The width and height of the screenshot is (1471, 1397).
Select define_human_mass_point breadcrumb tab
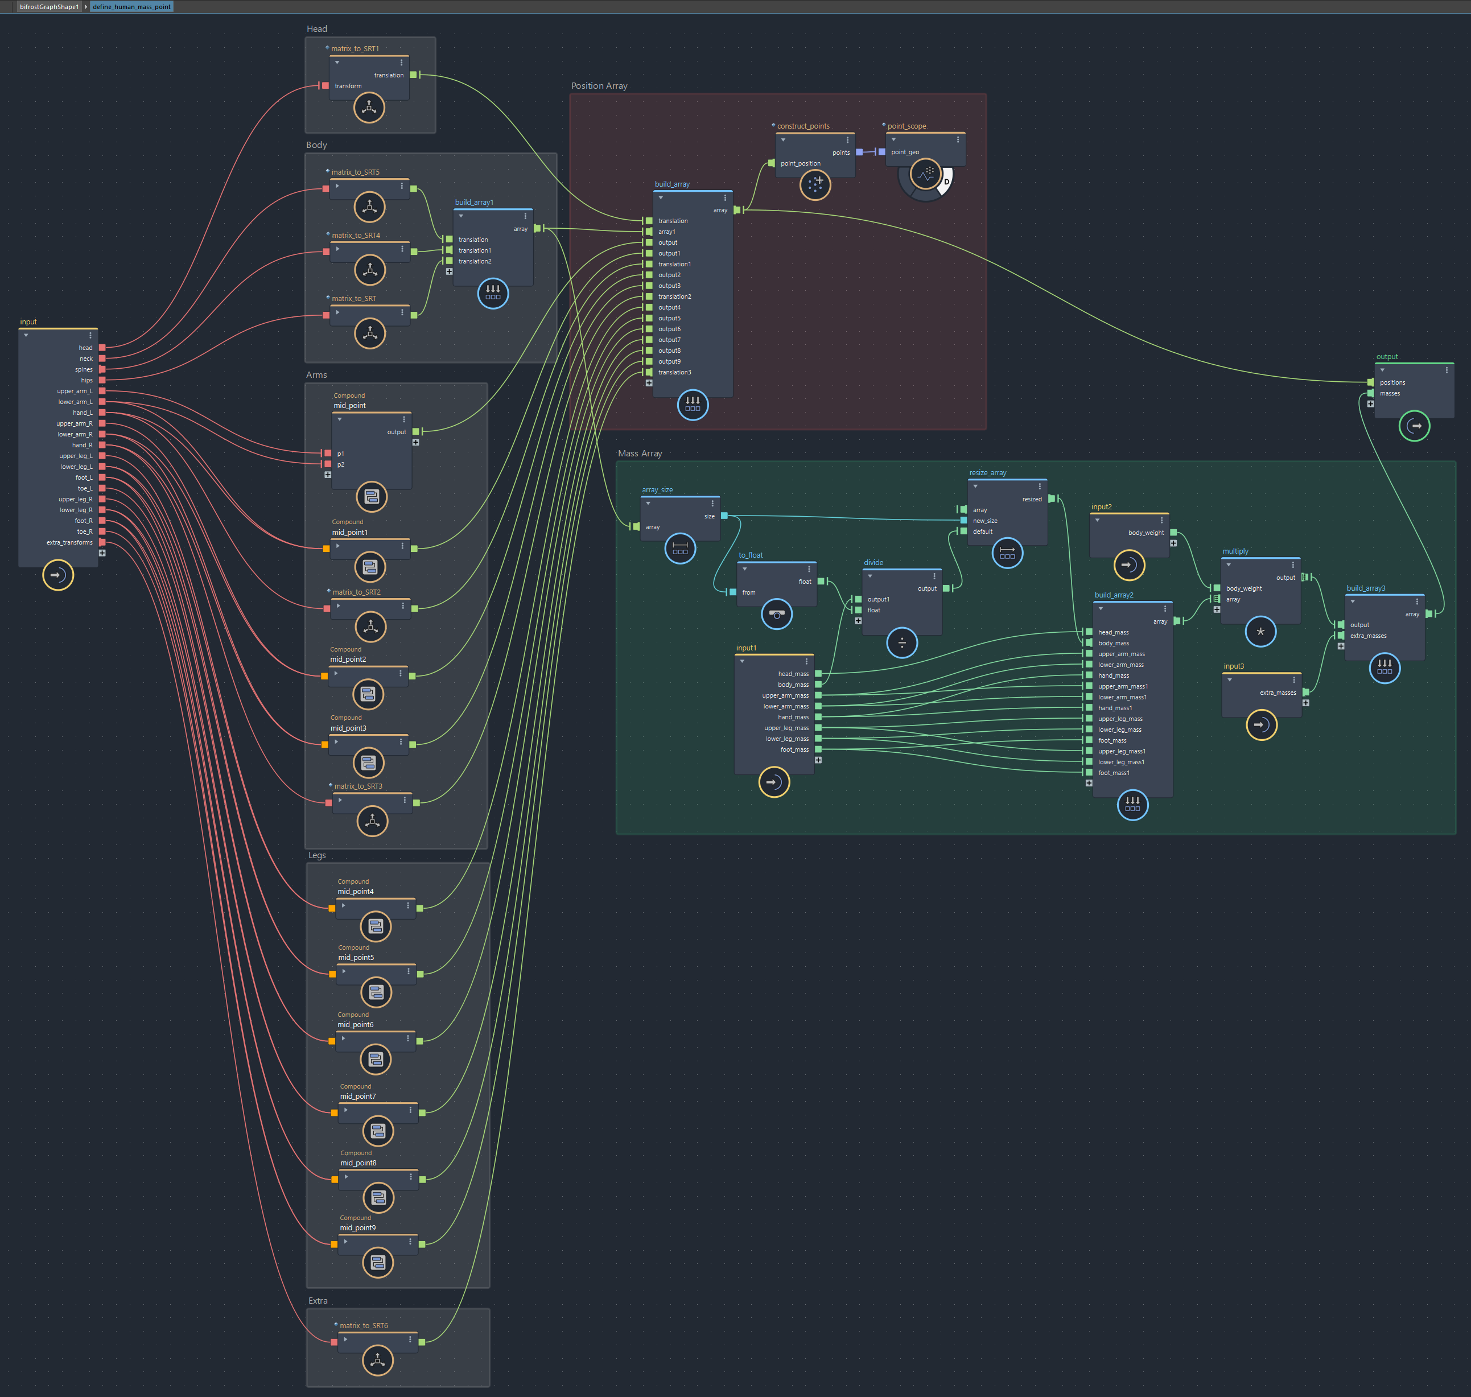[x=131, y=7]
